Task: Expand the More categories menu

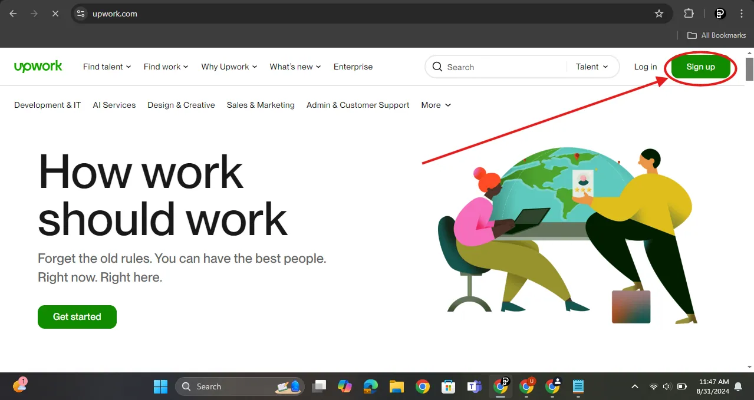Action: [x=435, y=105]
